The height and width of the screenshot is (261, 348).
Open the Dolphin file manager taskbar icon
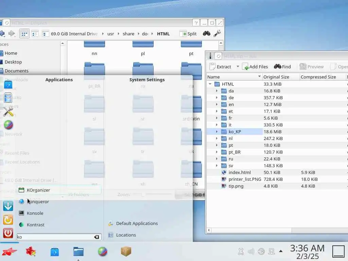(79, 252)
